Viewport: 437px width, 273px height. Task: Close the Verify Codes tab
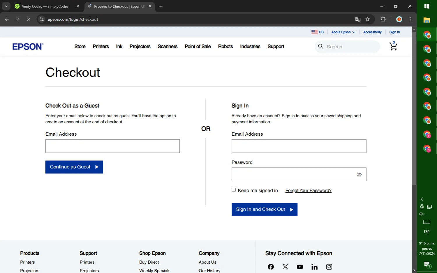click(x=78, y=6)
